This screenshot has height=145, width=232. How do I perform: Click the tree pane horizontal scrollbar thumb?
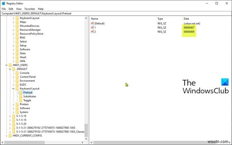pos(25,142)
